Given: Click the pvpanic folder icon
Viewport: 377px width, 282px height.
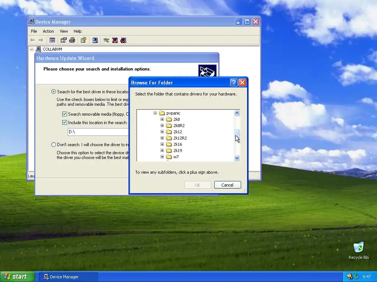Looking at the screenshot, I should (162, 113).
